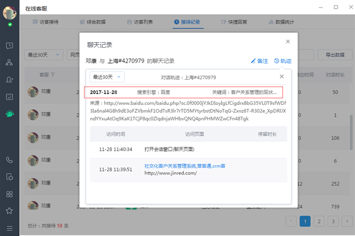Click the 备注 link in chat record dialog
355x236 pixels.
pos(259,61)
